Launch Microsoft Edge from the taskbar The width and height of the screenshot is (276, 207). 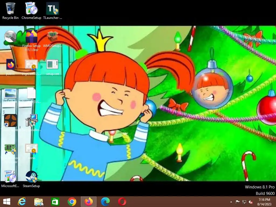tap(105, 202)
